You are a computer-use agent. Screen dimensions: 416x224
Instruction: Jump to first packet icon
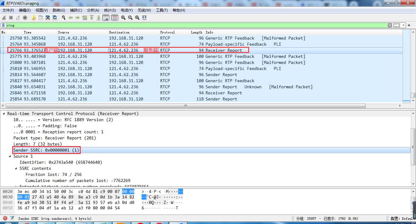tap(92, 18)
